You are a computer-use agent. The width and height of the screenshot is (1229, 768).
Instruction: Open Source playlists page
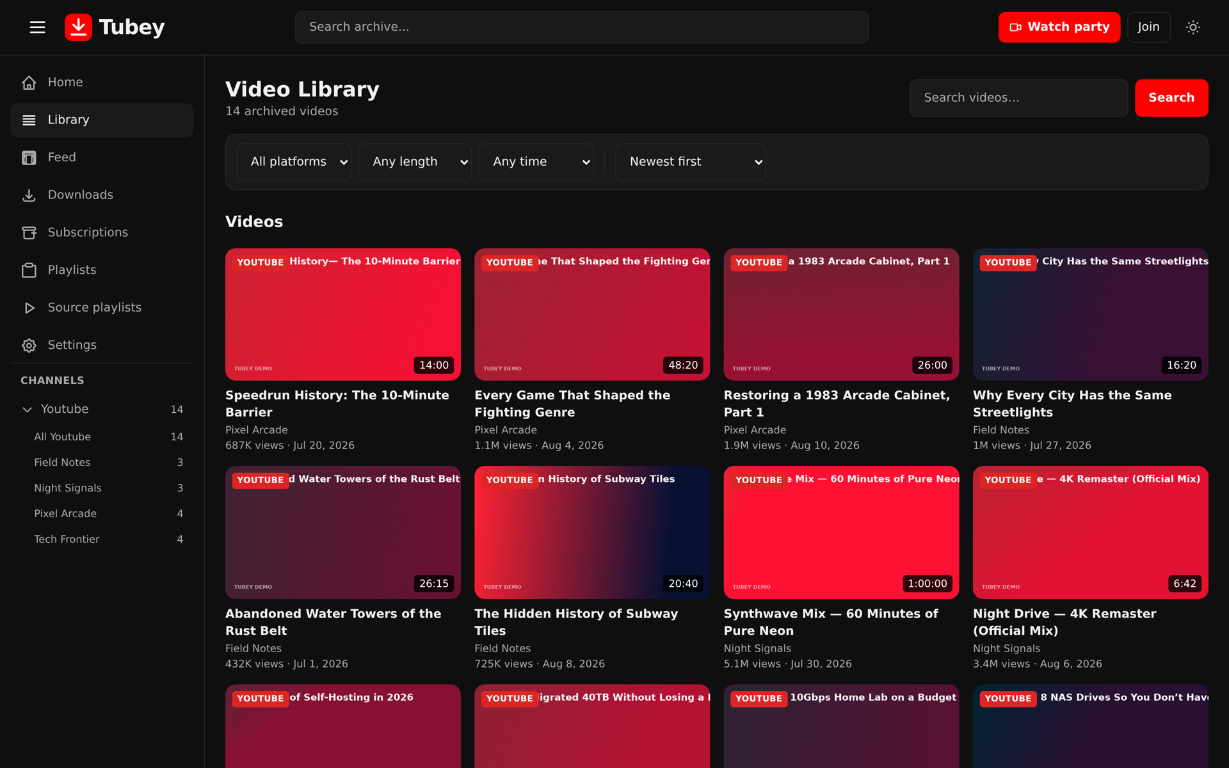click(102, 308)
